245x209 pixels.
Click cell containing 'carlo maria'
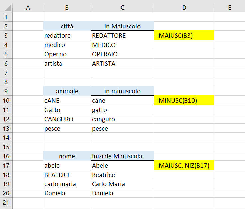point(67,184)
